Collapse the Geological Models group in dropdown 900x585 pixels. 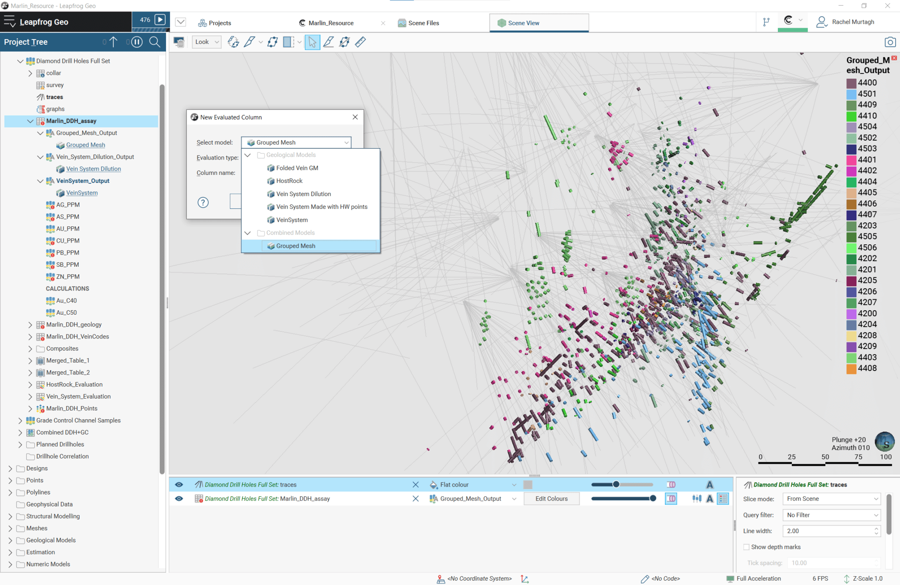248,155
